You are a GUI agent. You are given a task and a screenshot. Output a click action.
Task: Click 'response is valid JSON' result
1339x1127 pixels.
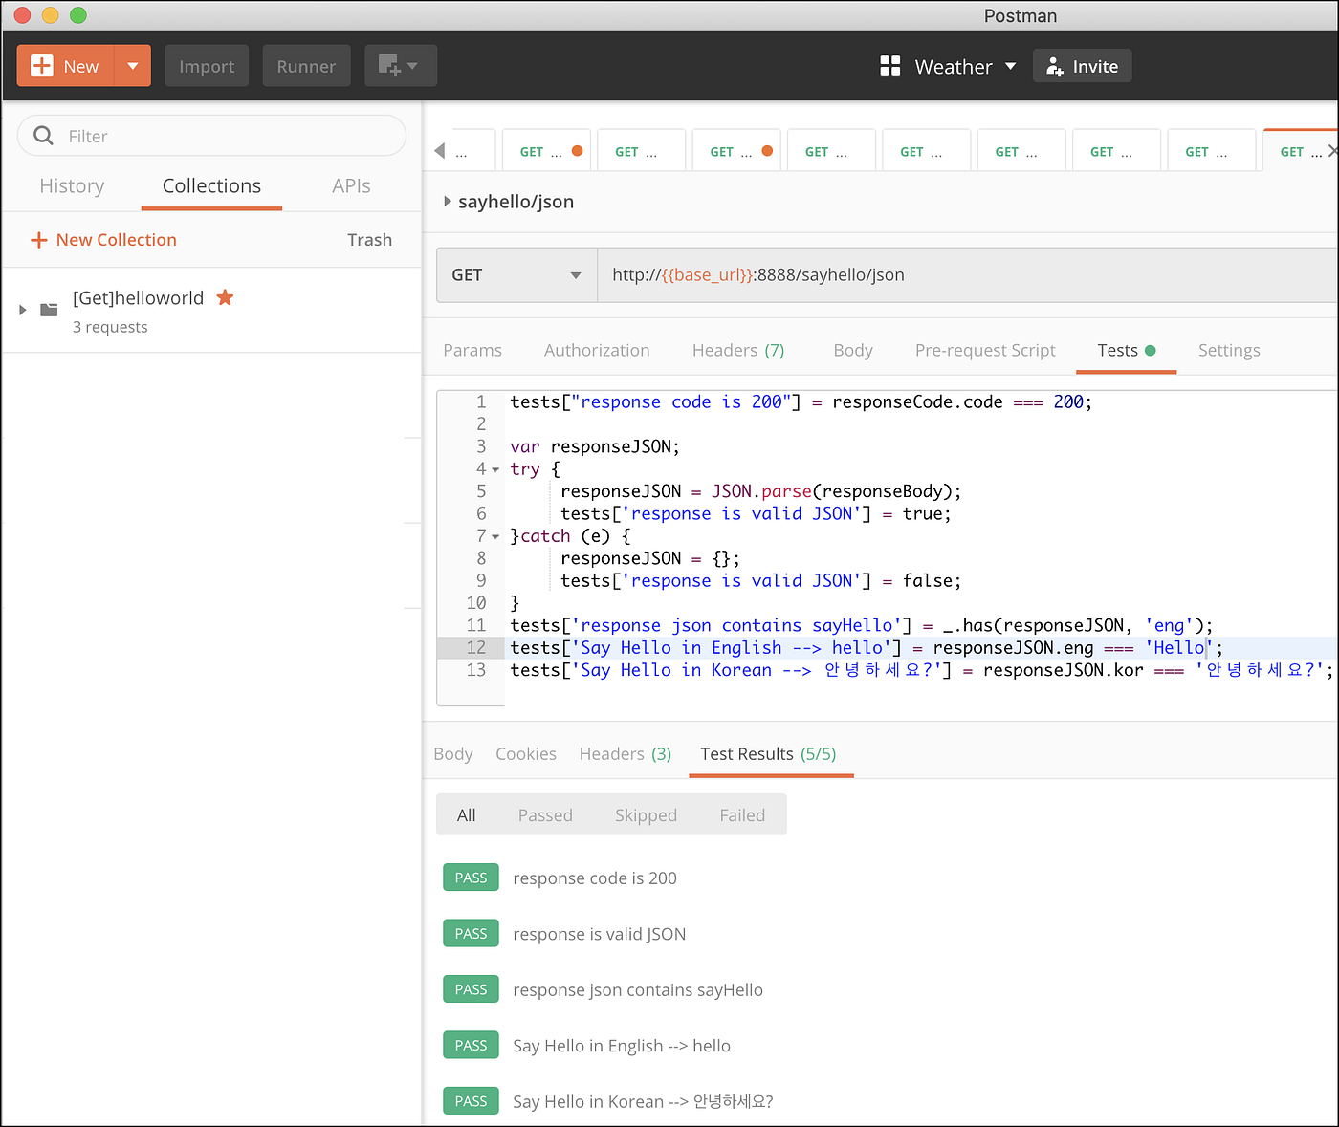tap(599, 934)
